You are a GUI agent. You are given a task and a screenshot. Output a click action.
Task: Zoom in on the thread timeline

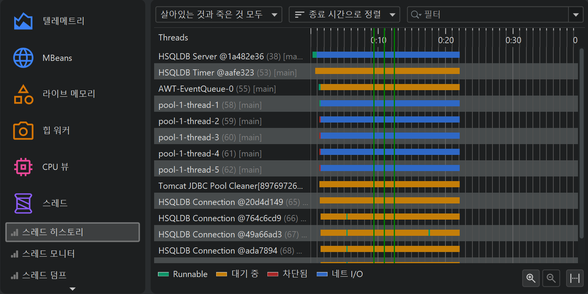(x=531, y=278)
